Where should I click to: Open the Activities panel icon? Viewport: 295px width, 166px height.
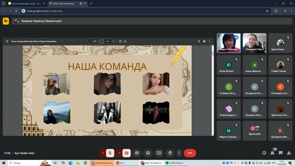[x=289, y=153]
